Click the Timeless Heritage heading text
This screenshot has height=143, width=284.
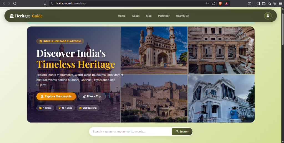pyautogui.click(x=76, y=64)
